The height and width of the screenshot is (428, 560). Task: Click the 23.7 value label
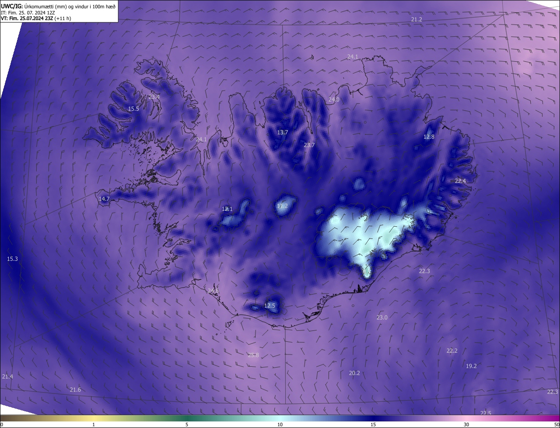coord(309,145)
